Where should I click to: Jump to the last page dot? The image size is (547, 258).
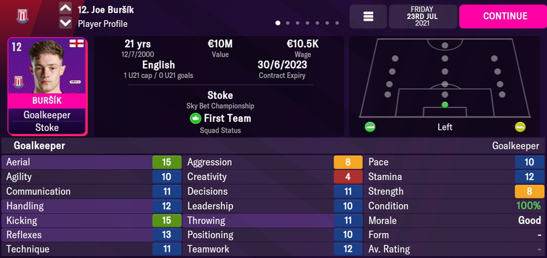(x=337, y=24)
